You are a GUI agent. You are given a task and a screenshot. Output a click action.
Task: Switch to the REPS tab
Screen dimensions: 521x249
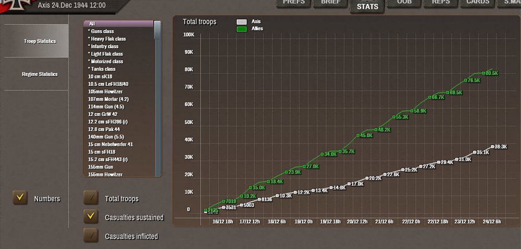[441, 3]
